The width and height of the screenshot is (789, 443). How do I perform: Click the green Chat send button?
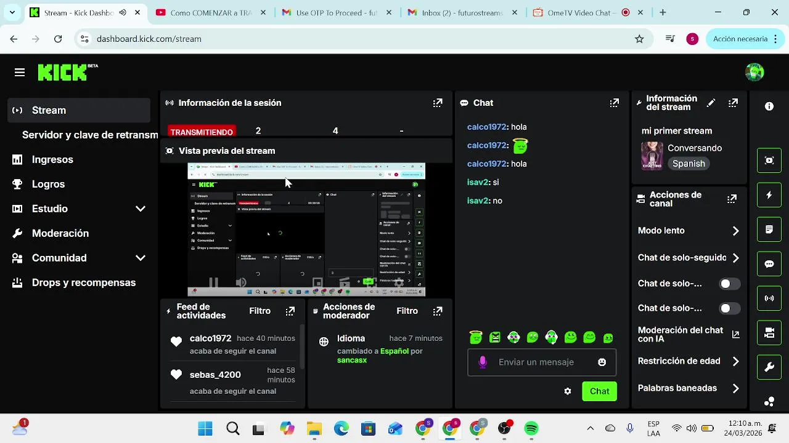point(599,391)
